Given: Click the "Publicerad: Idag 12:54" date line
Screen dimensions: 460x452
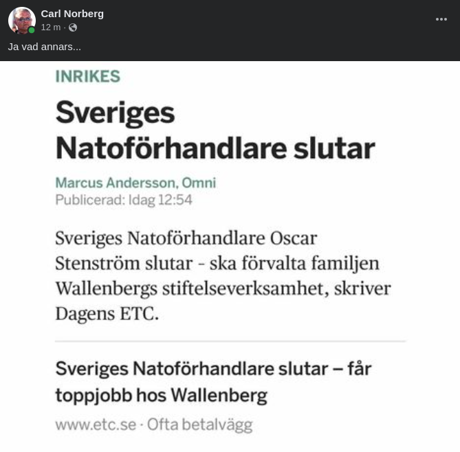Looking at the screenshot, I should click(x=124, y=200).
